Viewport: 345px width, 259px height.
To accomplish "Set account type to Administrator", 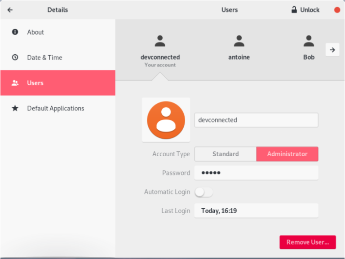I will (287, 154).
